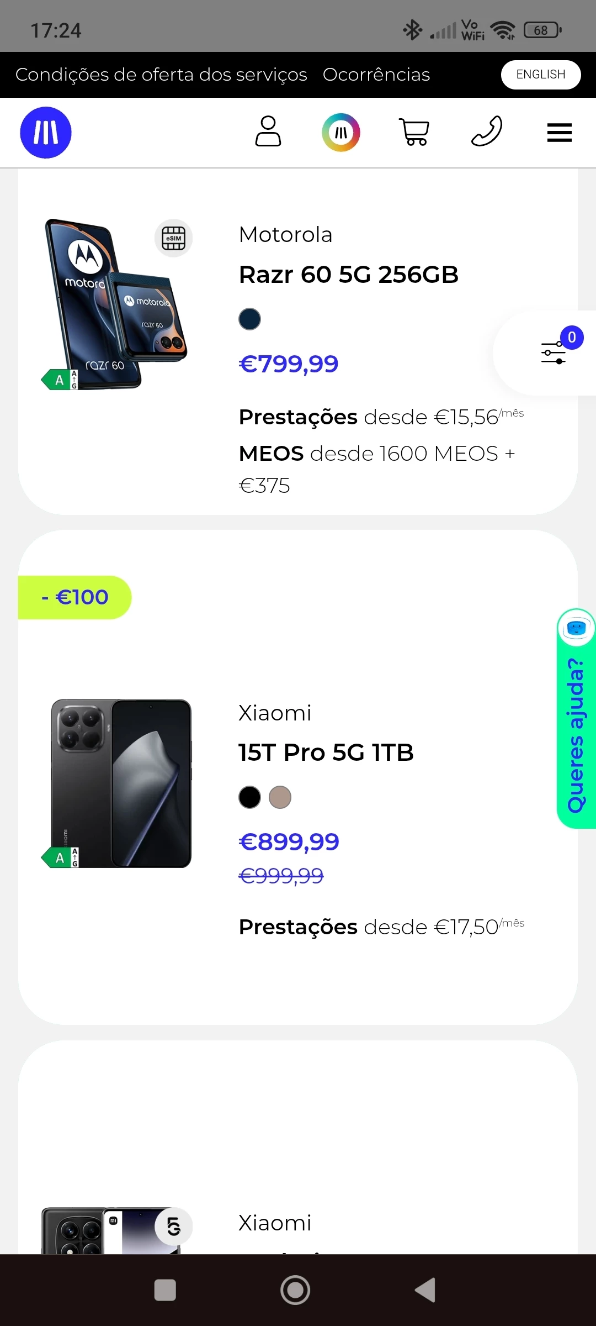Open the Ocorrências link
This screenshot has width=596, height=1326.
(x=376, y=75)
